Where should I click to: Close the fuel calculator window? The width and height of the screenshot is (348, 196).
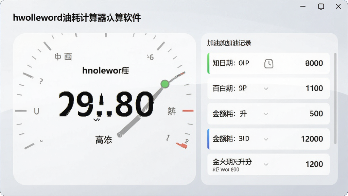[338, 6]
